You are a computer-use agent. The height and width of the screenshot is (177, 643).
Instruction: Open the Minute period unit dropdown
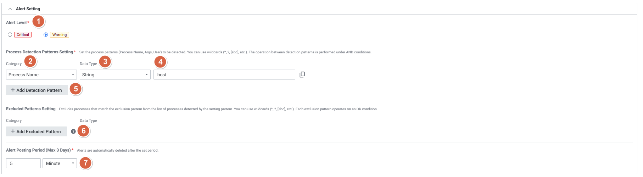[60, 163]
